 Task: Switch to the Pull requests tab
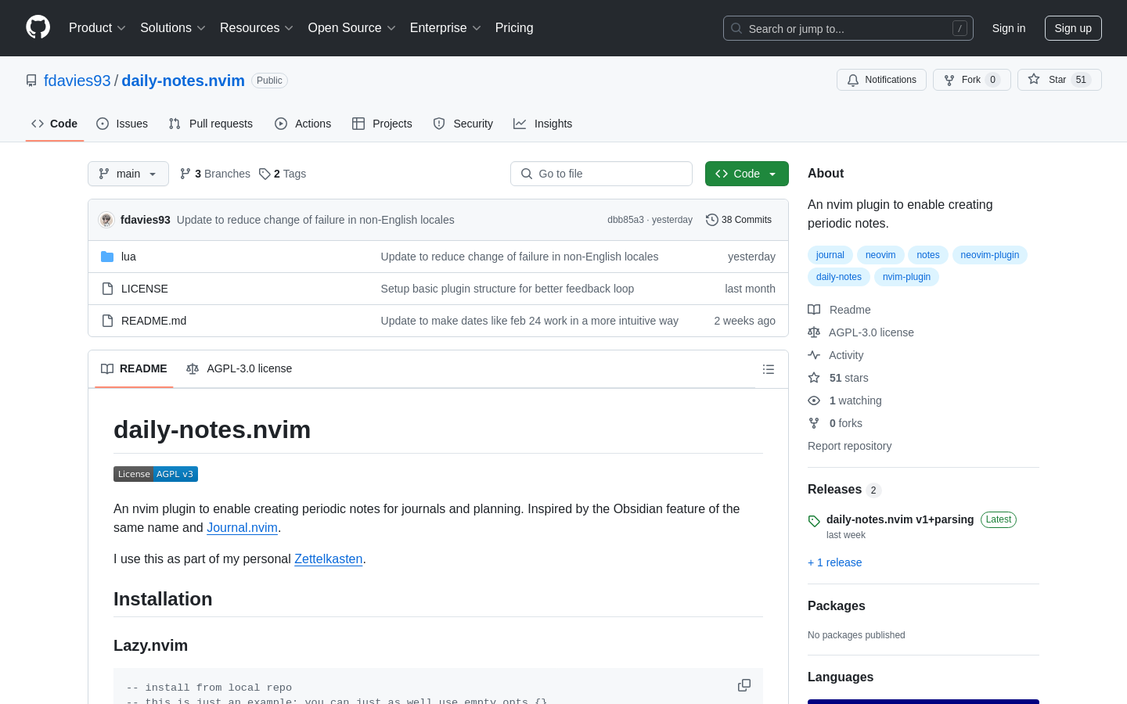pyautogui.click(x=211, y=124)
